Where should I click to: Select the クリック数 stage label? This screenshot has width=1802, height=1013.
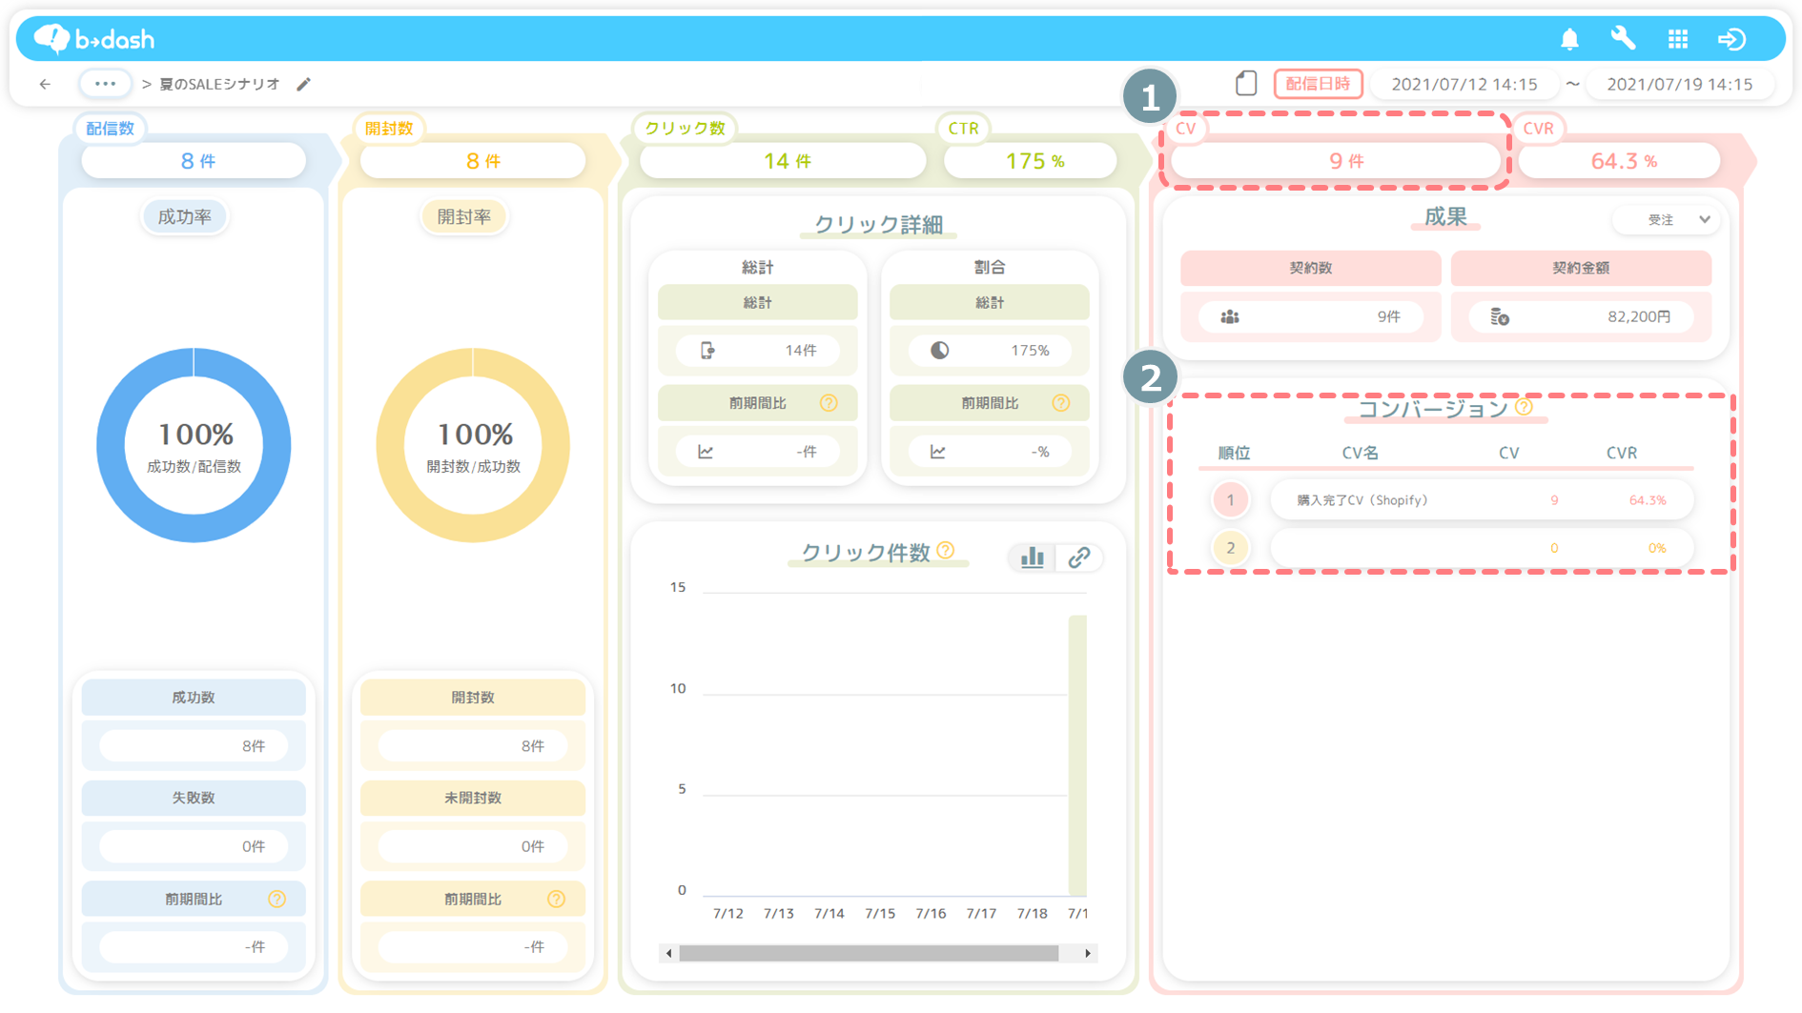(685, 129)
